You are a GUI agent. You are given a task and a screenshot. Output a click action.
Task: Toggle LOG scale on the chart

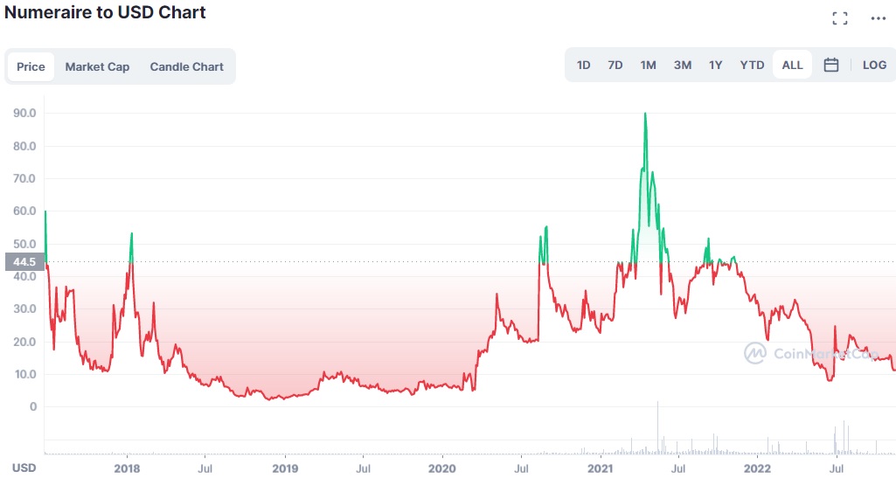click(874, 66)
